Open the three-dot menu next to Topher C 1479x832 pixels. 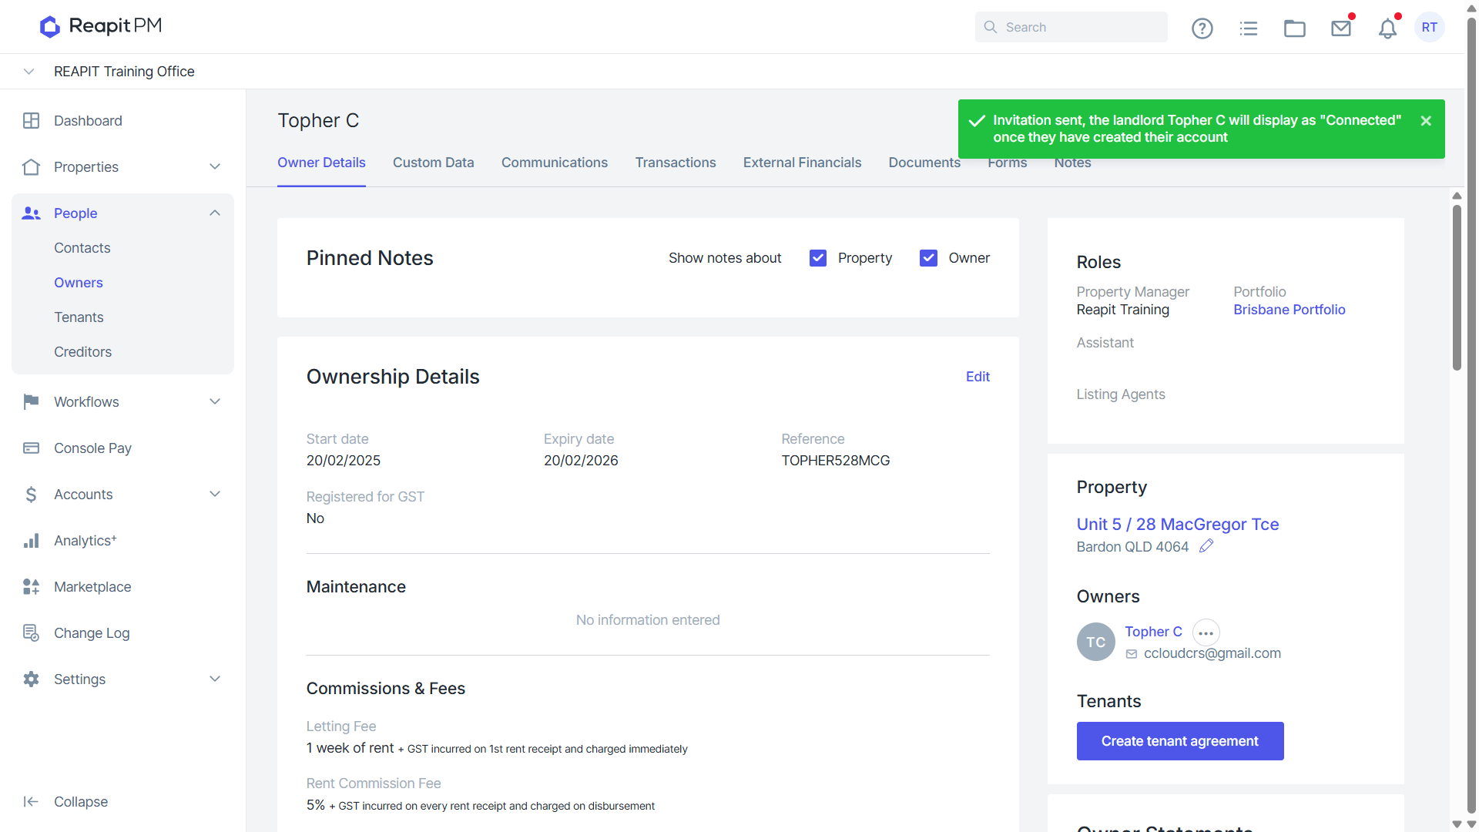point(1206,632)
